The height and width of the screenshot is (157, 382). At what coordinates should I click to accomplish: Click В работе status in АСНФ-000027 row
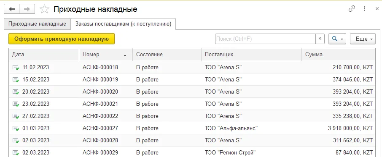(147, 128)
